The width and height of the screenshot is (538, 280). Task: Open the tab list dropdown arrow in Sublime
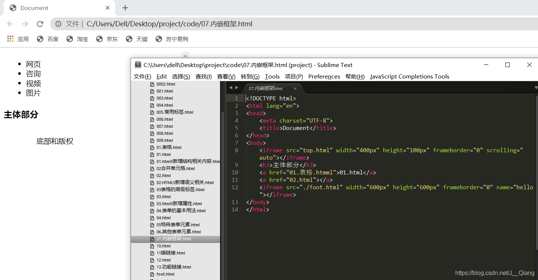pos(536,88)
